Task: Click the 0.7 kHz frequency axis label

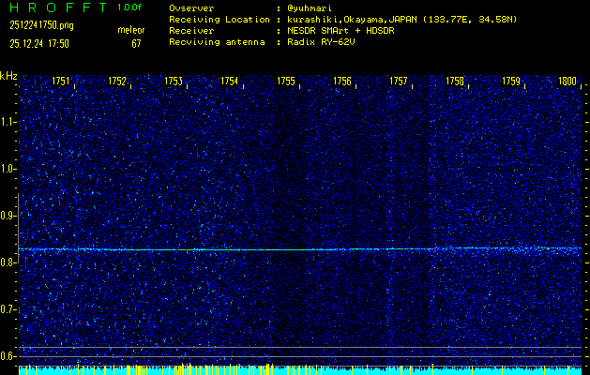Action: click(8, 309)
